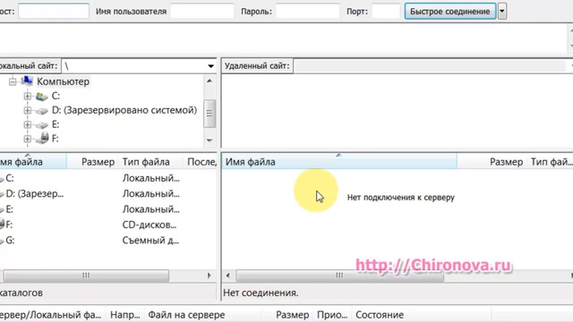Sort remote files by Имя файла column
This screenshot has width=573, height=322.
(339, 162)
